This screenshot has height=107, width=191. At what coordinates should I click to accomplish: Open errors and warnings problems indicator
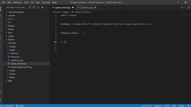(20, 106)
